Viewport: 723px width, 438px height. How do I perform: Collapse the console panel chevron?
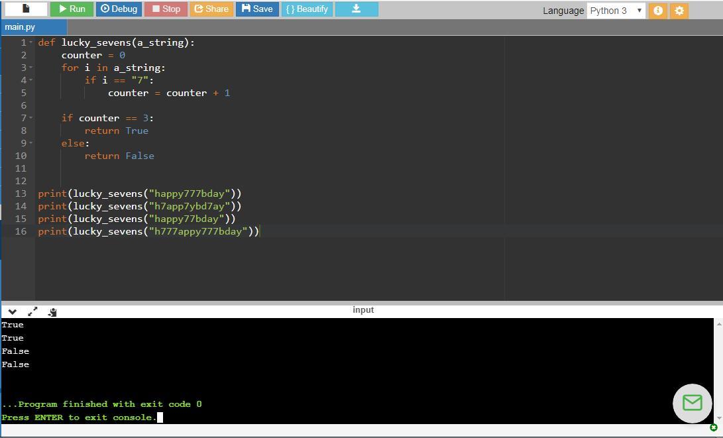coord(12,311)
